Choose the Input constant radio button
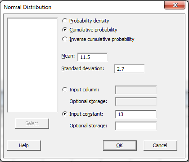189x162 pixels. [65, 114]
